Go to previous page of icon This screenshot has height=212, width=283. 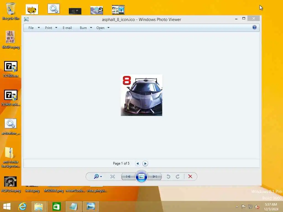point(138,163)
